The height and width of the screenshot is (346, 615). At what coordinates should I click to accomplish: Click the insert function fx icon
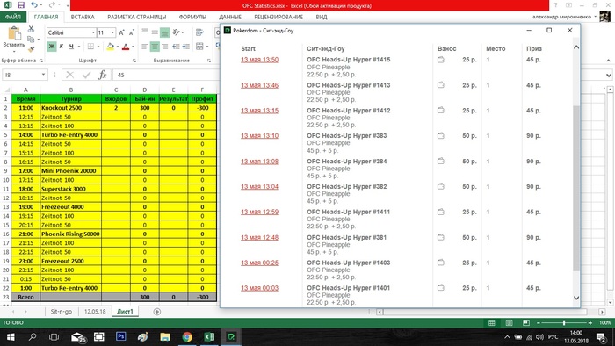point(103,75)
